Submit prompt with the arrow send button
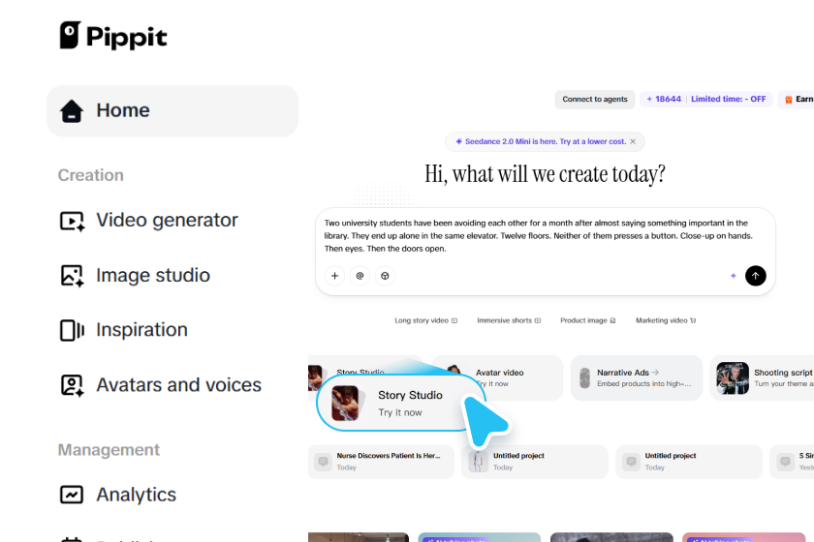 tap(755, 276)
